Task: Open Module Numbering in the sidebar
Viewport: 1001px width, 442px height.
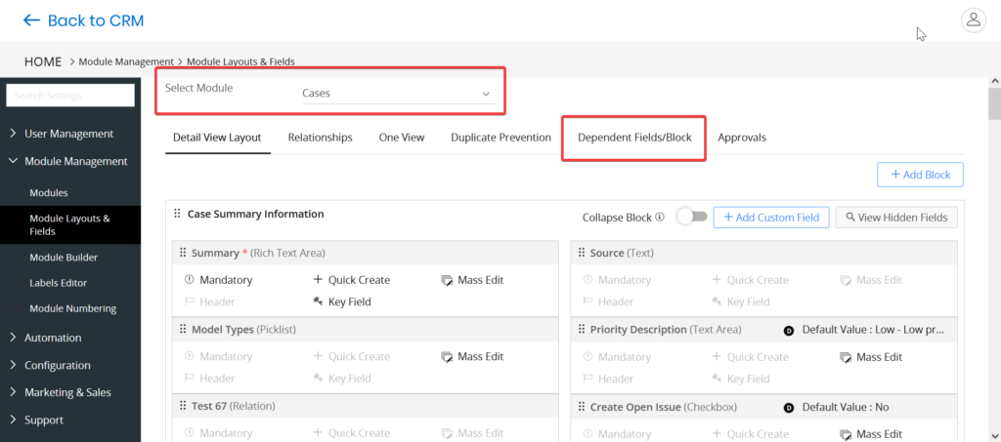Action: point(72,308)
